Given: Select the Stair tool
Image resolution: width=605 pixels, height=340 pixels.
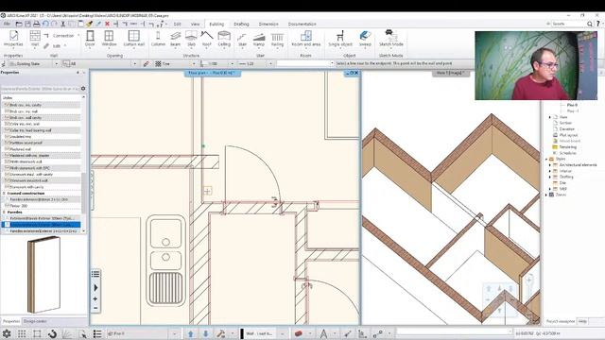Looking at the screenshot, I should [x=242, y=39].
